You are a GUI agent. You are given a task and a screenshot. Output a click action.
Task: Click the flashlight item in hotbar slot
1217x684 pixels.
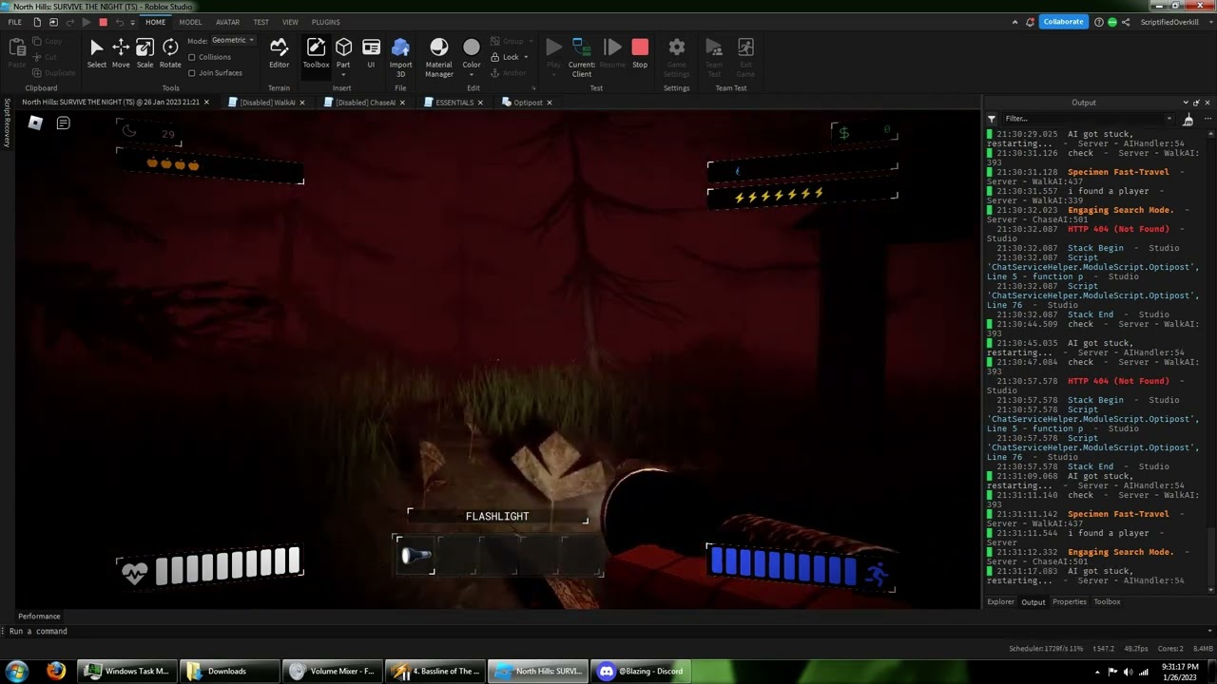415,556
